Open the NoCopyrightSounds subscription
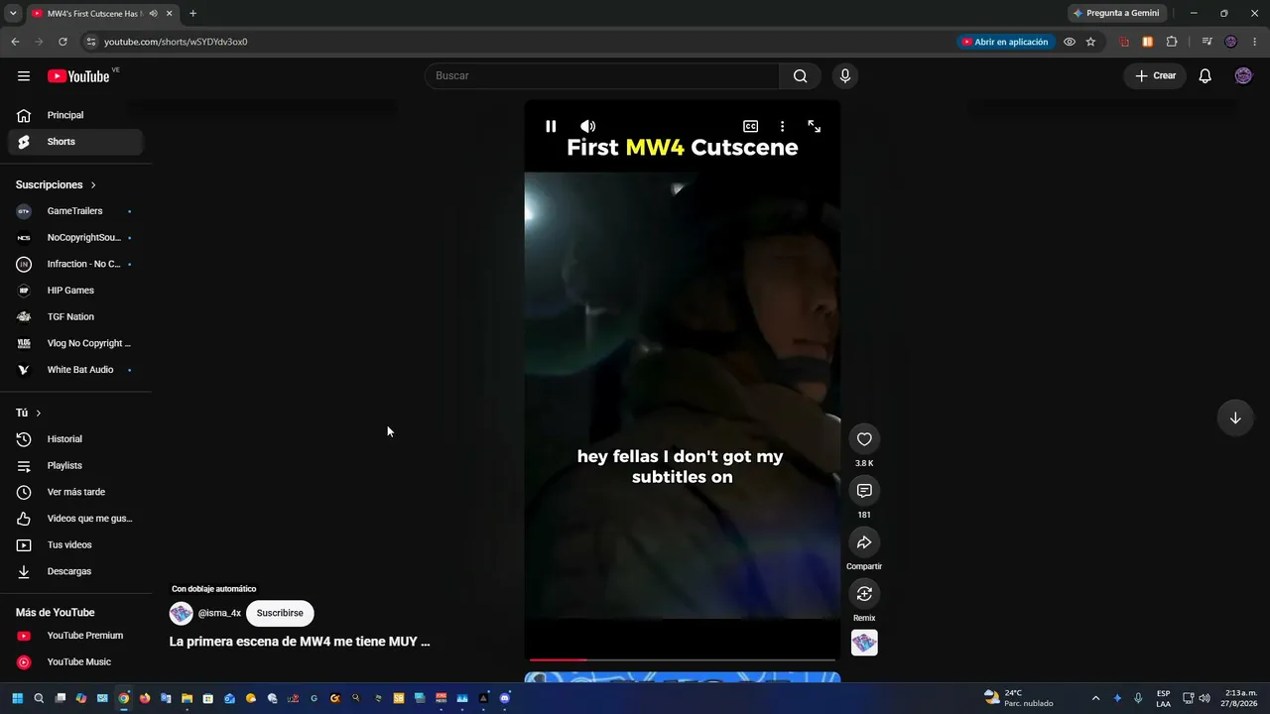Screen dimensions: 1270x714 75,238
